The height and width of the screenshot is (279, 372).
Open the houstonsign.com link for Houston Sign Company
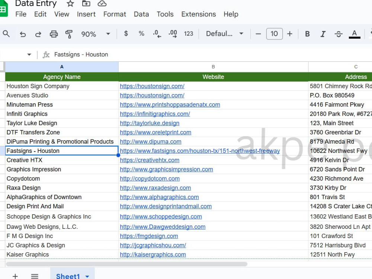pos(152,86)
